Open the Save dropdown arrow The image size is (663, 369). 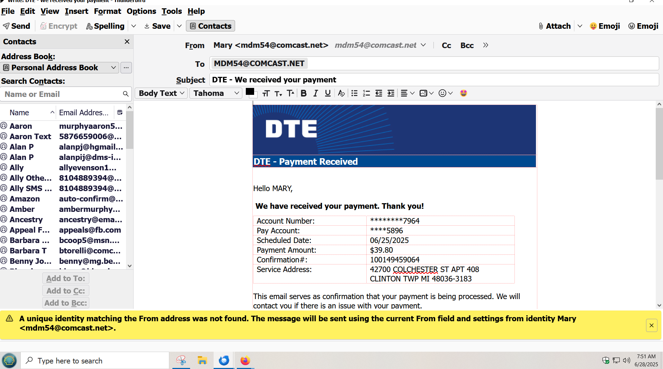(x=179, y=26)
